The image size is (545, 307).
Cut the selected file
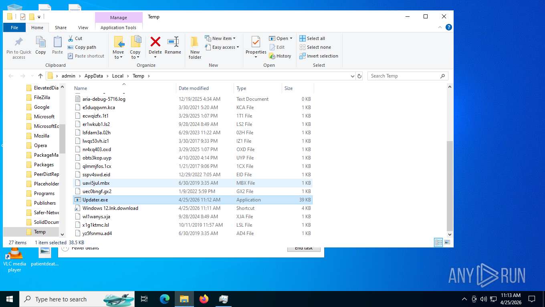click(75, 38)
